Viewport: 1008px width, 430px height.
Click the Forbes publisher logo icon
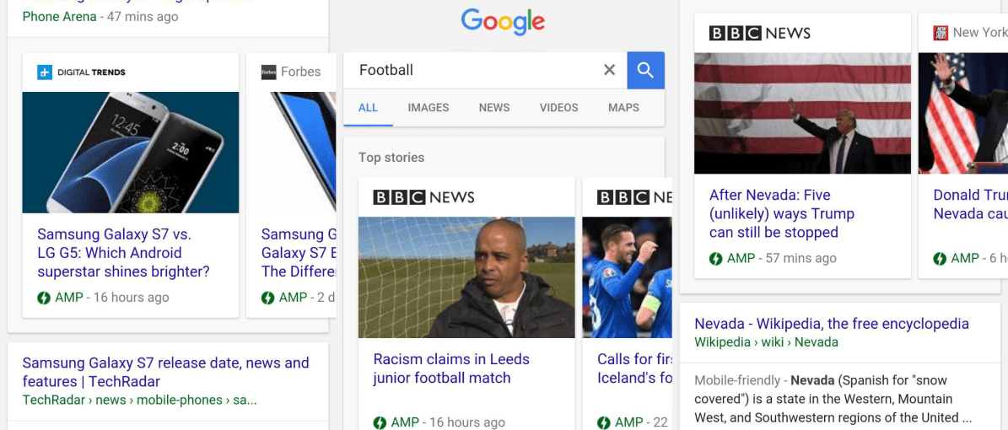[269, 72]
